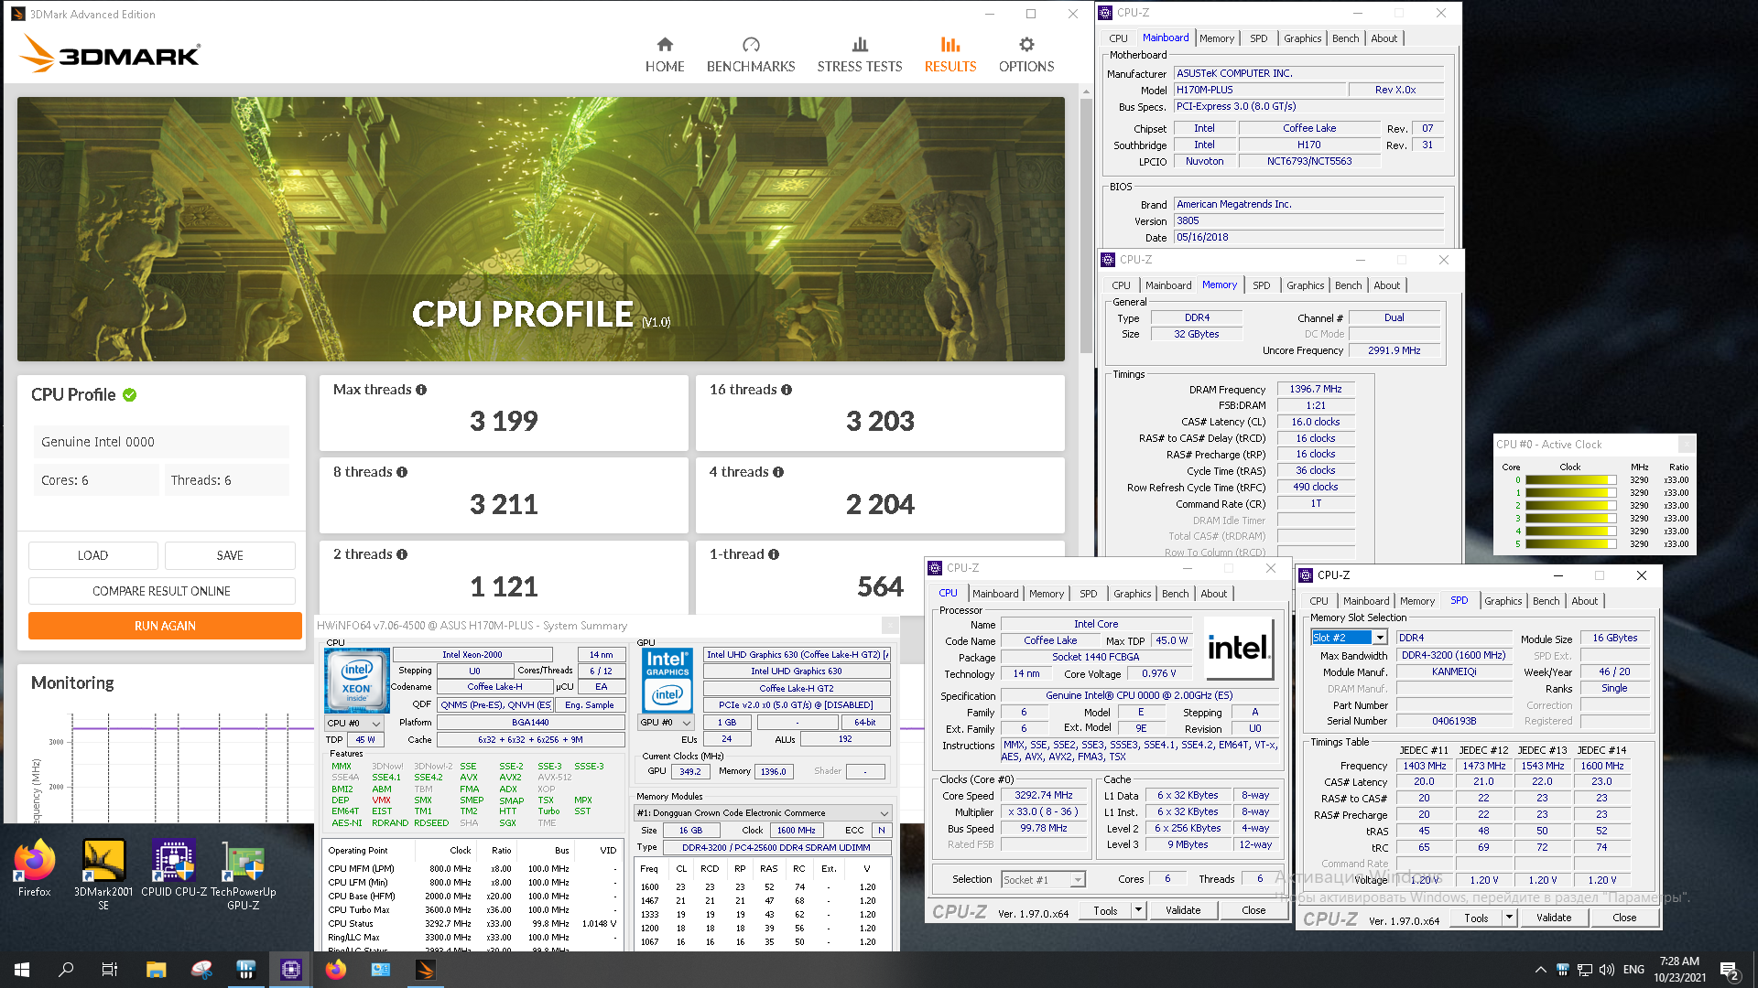Click the 8 threads info icon
Image resolution: width=1758 pixels, height=988 pixels.
point(402,472)
